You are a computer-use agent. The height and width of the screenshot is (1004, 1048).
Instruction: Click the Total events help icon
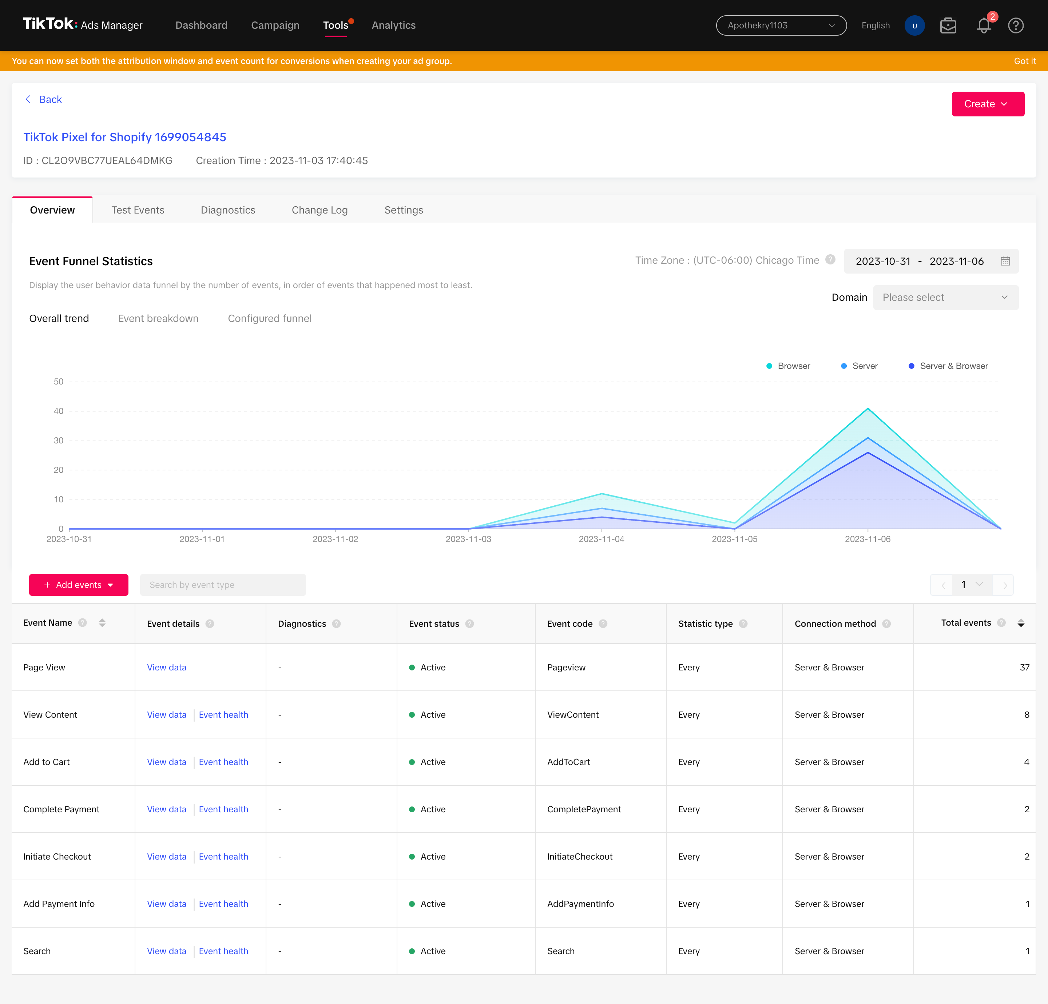point(1001,622)
